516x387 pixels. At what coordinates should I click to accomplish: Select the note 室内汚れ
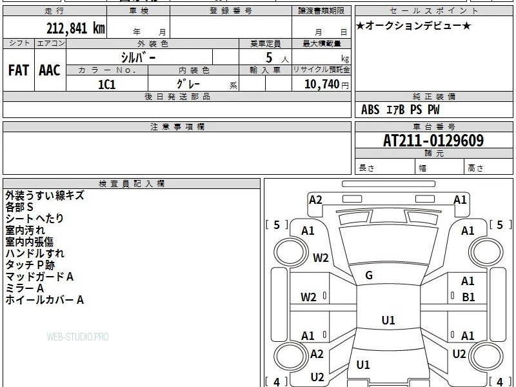(x=25, y=230)
